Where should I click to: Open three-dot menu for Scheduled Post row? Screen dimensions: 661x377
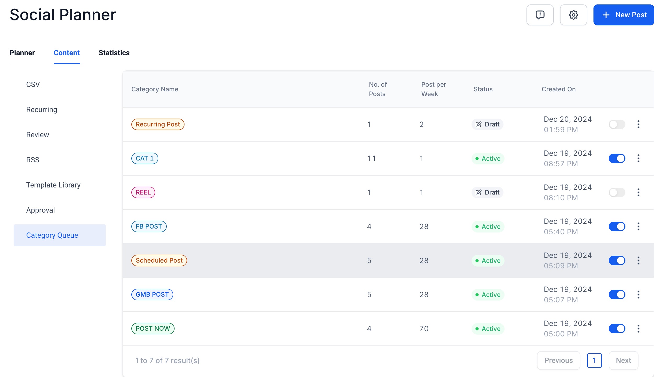pyautogui.click(x=638, y=260)
